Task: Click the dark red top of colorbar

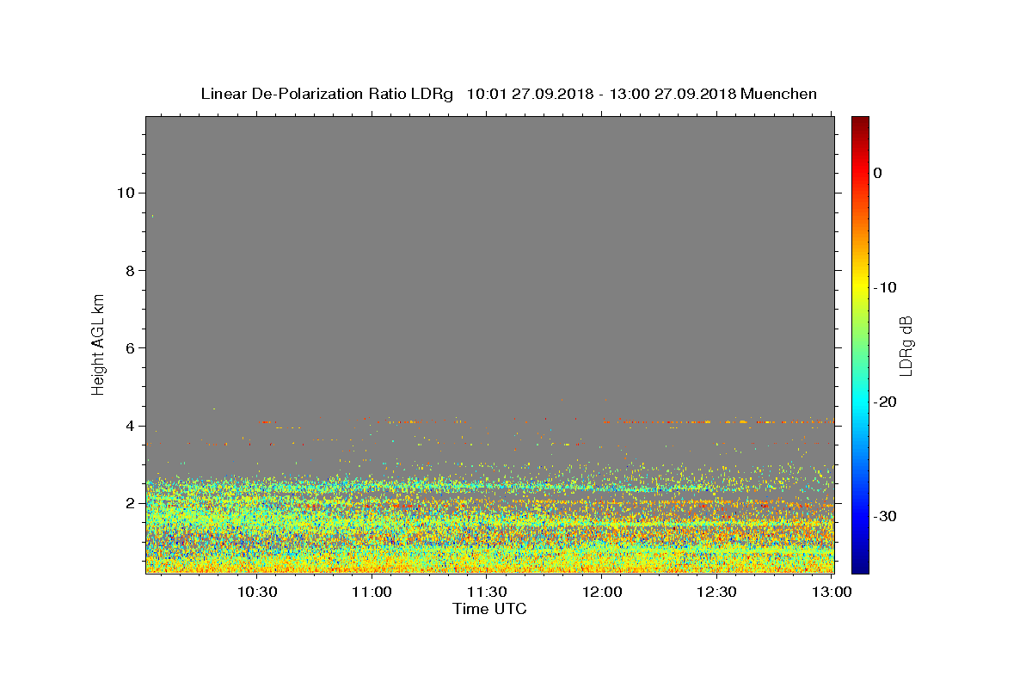Action: click(860, 122)
